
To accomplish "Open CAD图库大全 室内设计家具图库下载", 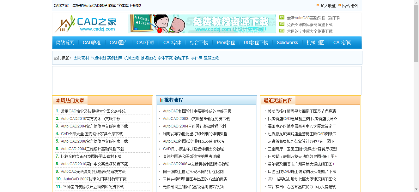I will tap(92, 134).
